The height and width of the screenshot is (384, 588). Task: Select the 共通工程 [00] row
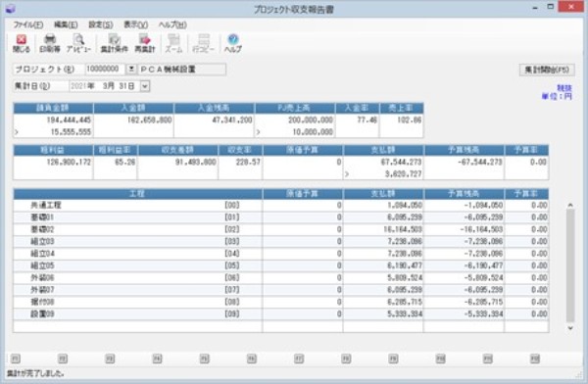pos(281,205)
